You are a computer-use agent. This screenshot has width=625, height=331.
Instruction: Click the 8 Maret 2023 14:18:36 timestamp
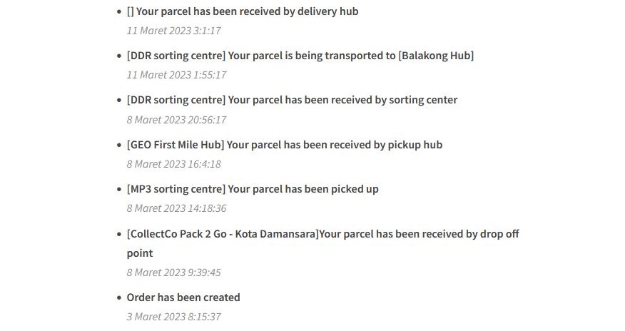pyautogui.click(x=176, y=208)
